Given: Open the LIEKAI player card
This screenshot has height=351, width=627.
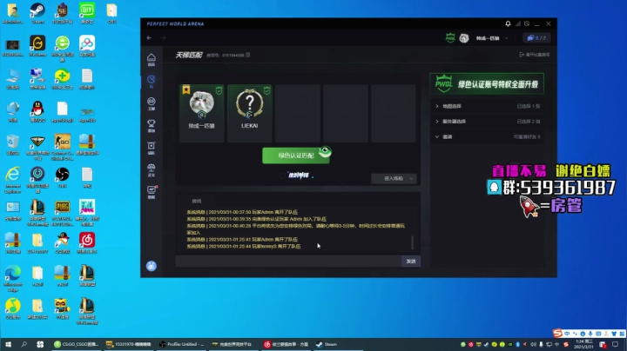Looking at the screenshot, I should pos(250,113).
